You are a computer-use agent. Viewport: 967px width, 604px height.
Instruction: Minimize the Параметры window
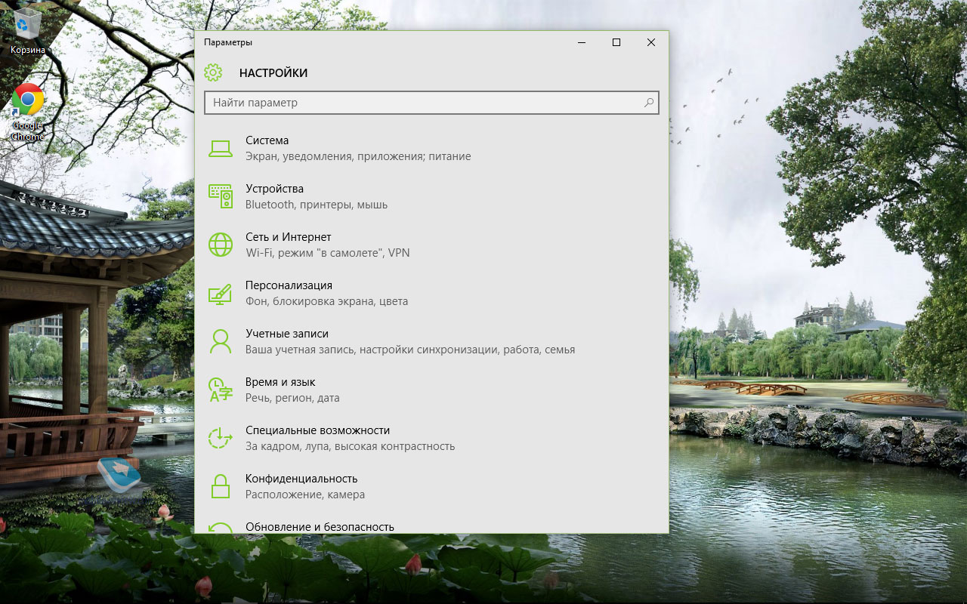click(x=581, y=42)
